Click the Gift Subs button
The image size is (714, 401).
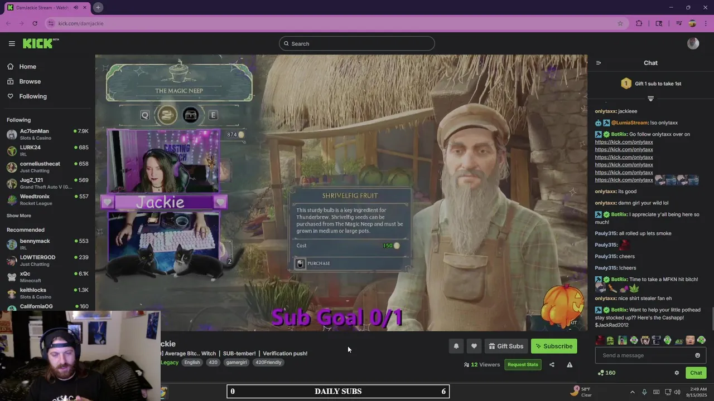pyautogui.click(x=506, y=346)
